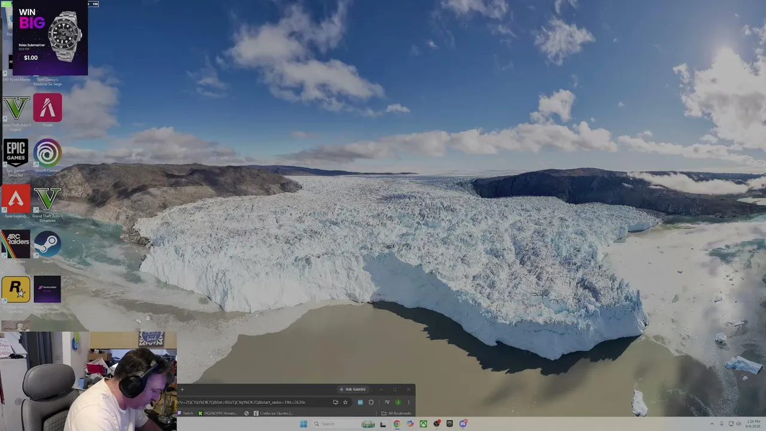This screenshot has height=431, width=766.
Task: Open the purple desktop shortcut beside Rockstar
Action: click(47, 289)
